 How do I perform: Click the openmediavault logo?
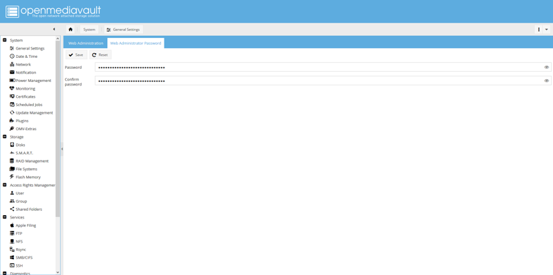coord(53,11)
